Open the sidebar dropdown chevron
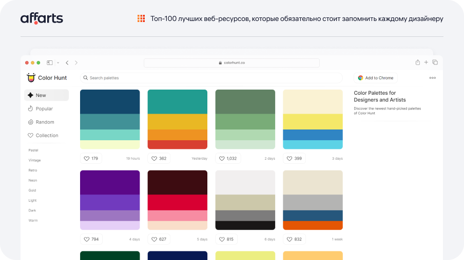This screenshot has height=260, width=464. 58,62
